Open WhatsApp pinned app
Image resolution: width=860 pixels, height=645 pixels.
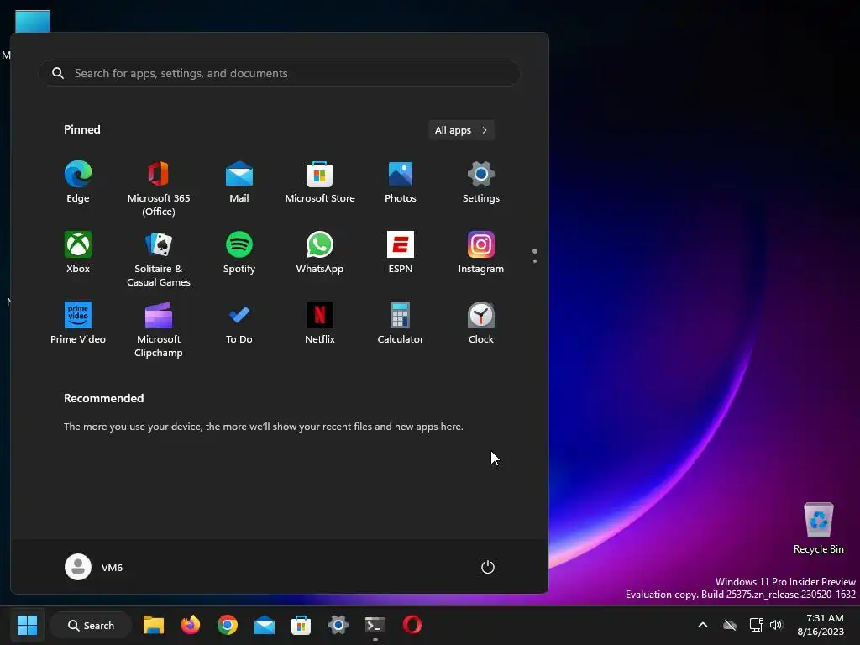point(320,253)
